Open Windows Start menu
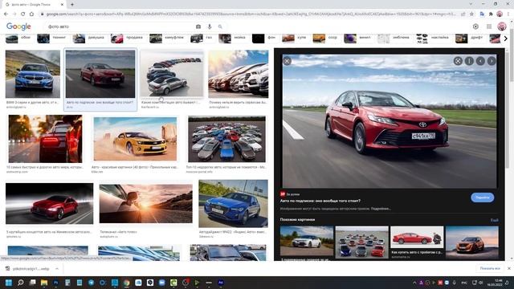Viewport: 514px width, 289px height. click(x=9, y=283)
